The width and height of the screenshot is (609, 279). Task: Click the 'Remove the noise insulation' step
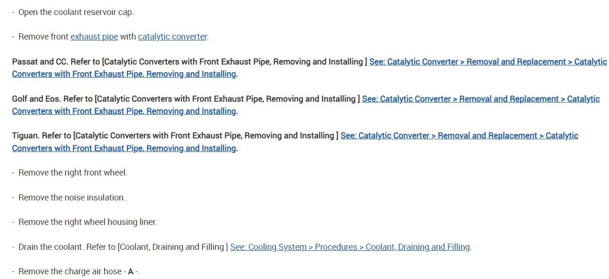(71, 198)
